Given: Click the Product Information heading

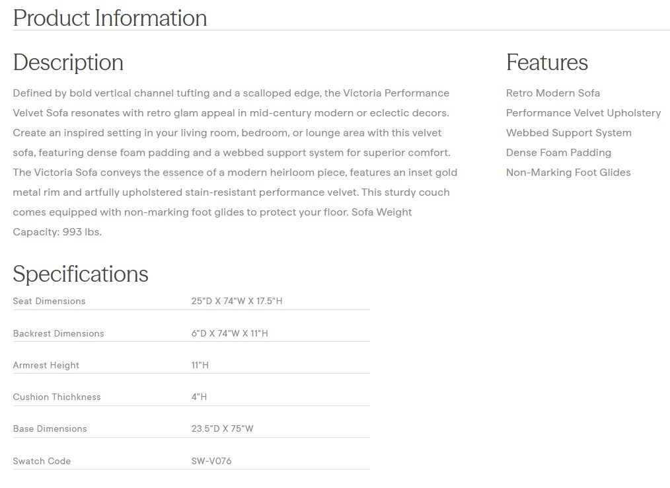Looking at the screenshot, I should pyautogui.click(x=110, y=18).
